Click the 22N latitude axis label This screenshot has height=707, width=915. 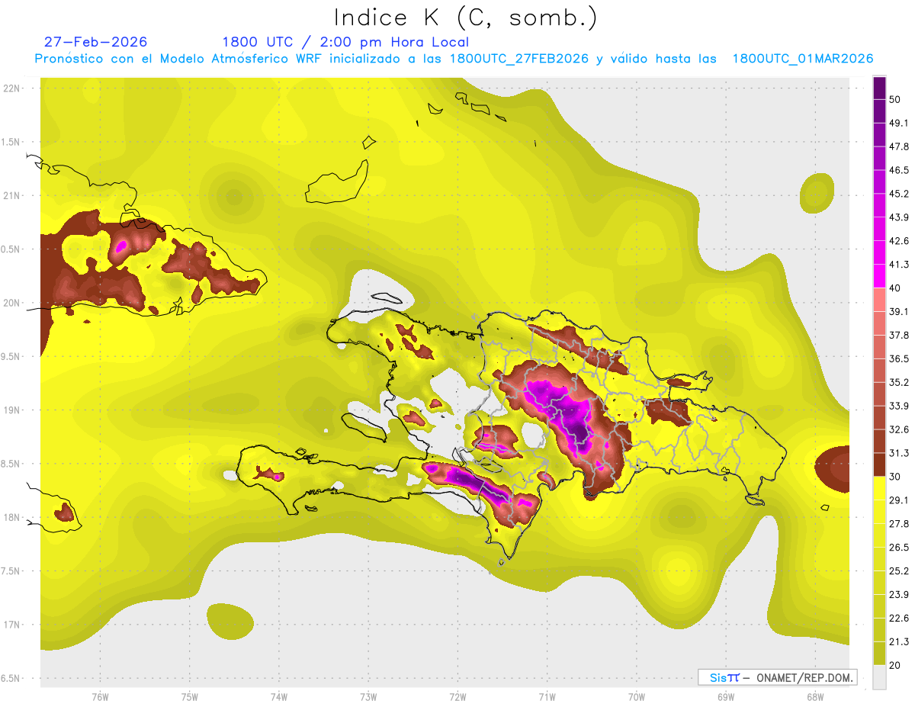click(x=12, y=88)
